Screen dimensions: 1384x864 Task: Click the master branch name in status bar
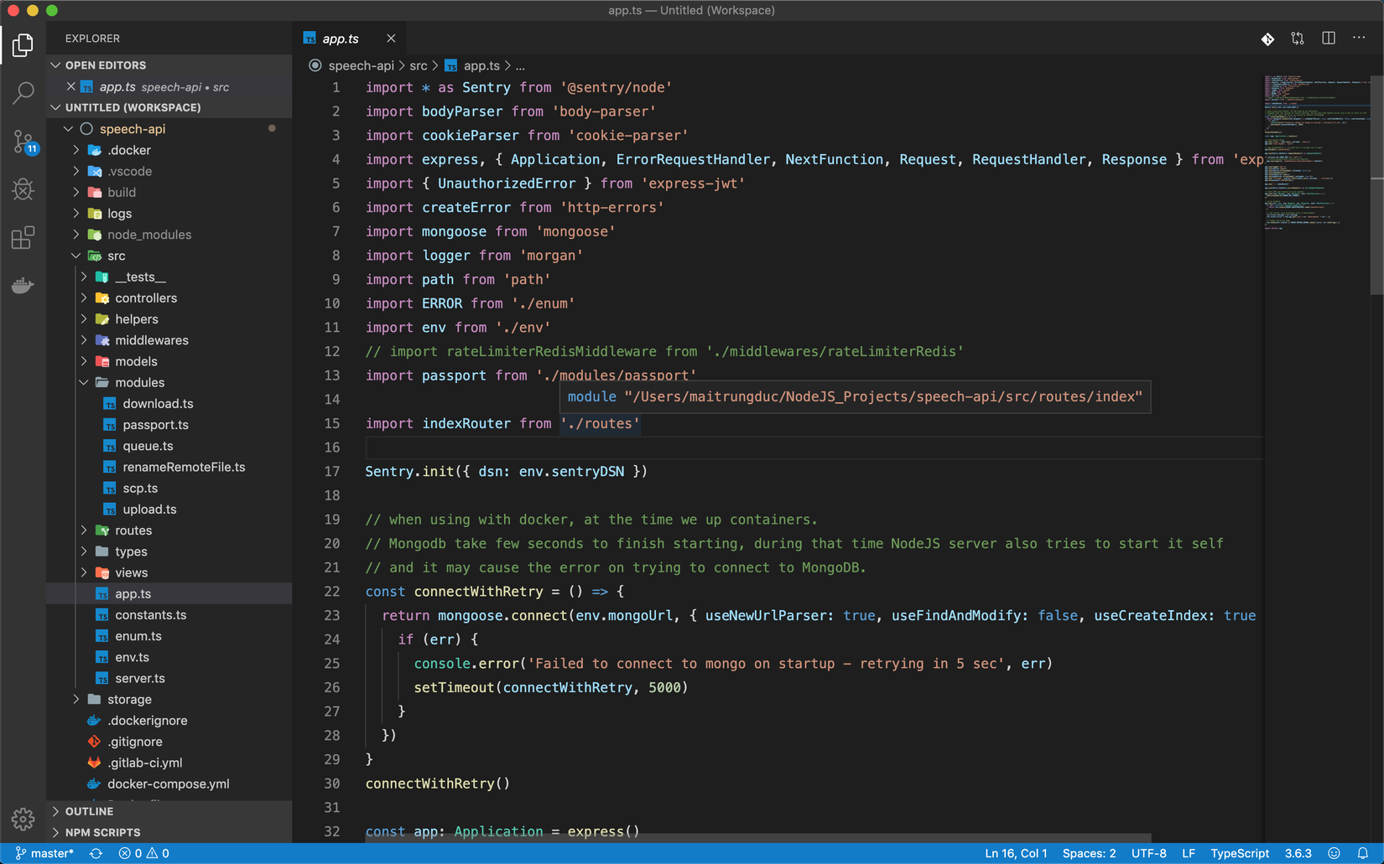pos(47,853)
